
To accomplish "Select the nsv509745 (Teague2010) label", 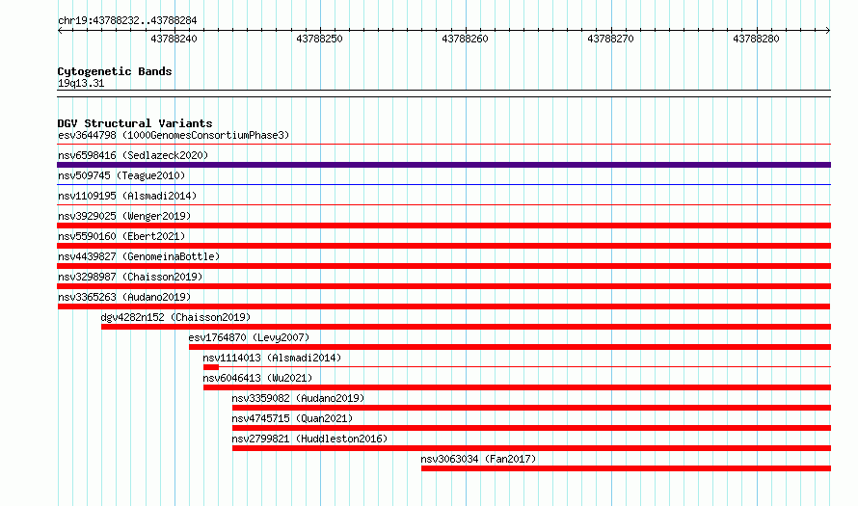I will click(x=121, y=175).
